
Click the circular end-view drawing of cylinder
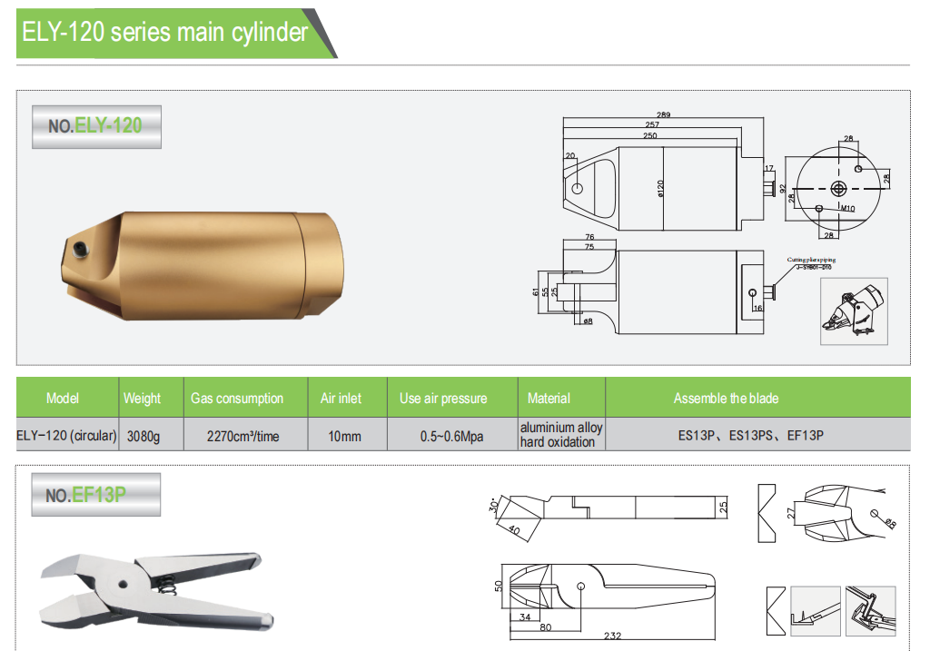pyautogui.click(x=838, y=189)
